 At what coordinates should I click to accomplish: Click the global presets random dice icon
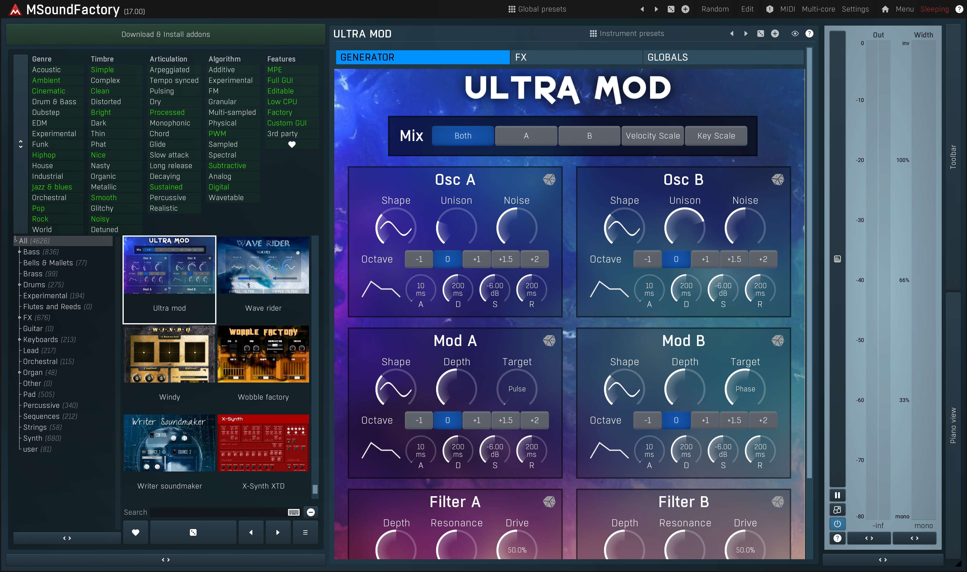pos(671,9)
